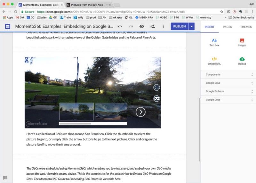Switch to the Pages tab
256x183 pixels.
227,27
